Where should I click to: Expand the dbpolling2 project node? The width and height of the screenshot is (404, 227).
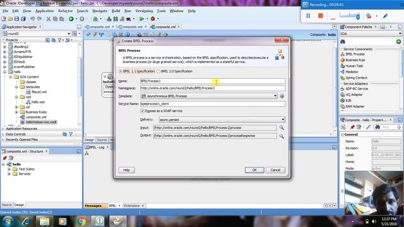pyautogui.click(x=4, y=47)
